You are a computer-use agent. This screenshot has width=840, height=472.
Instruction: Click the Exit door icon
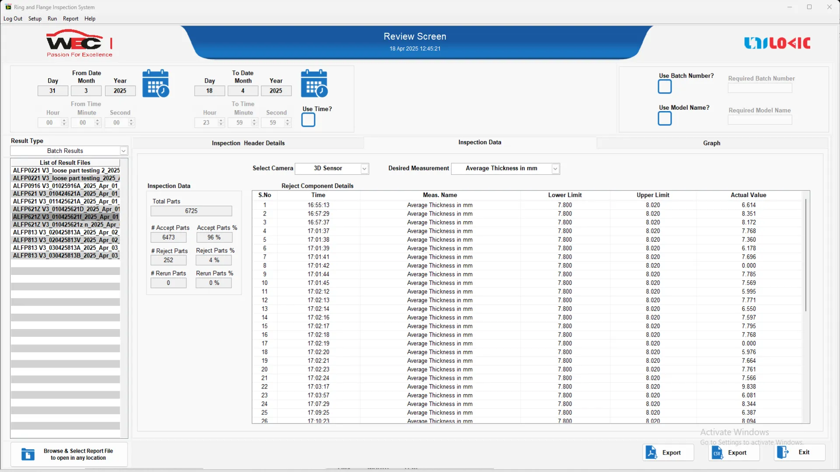click(783, 452)
